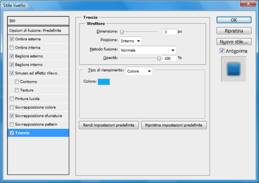Screen dimensions: 259x183
Task: Check the Finitura lucida checkbox
Action: (x=12, y=99)
